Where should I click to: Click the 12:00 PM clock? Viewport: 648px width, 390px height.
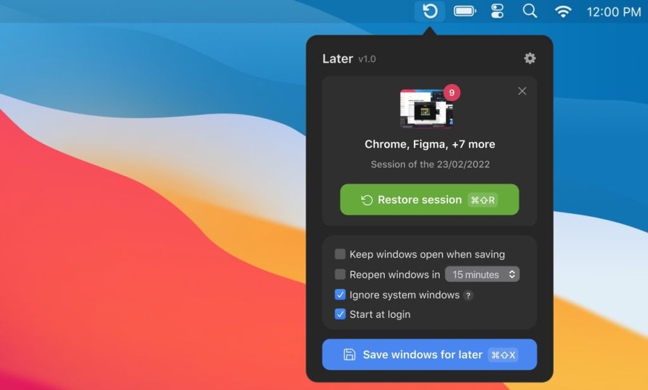614,12
